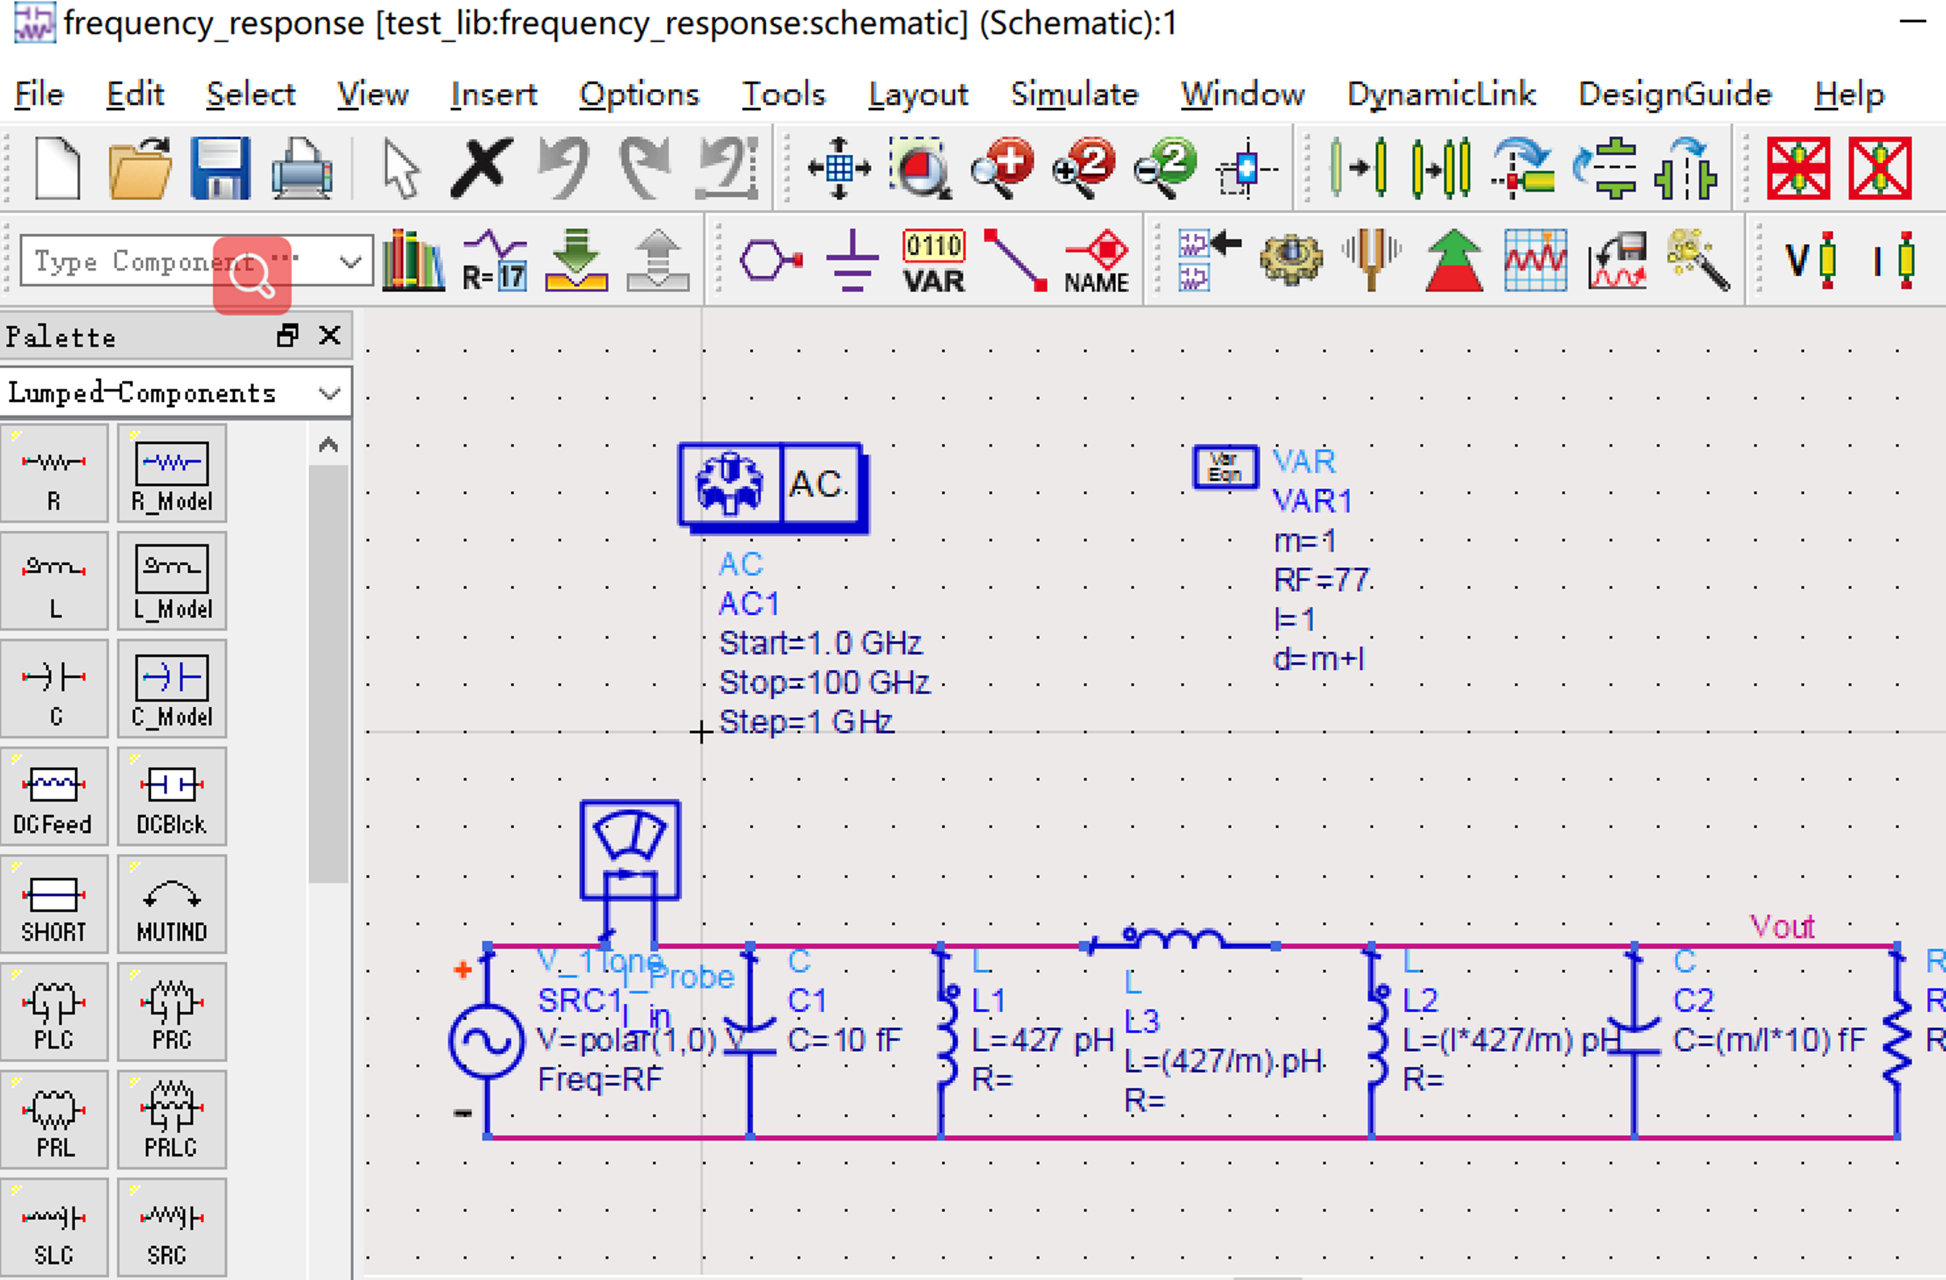
Task: Open new data display window icon
Action: click(x=1535, y=260)
